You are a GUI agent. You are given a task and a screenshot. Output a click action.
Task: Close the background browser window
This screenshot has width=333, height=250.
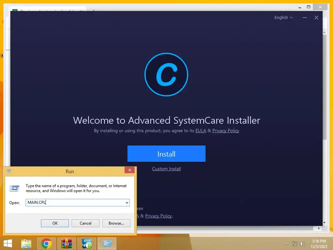(320, 7)
